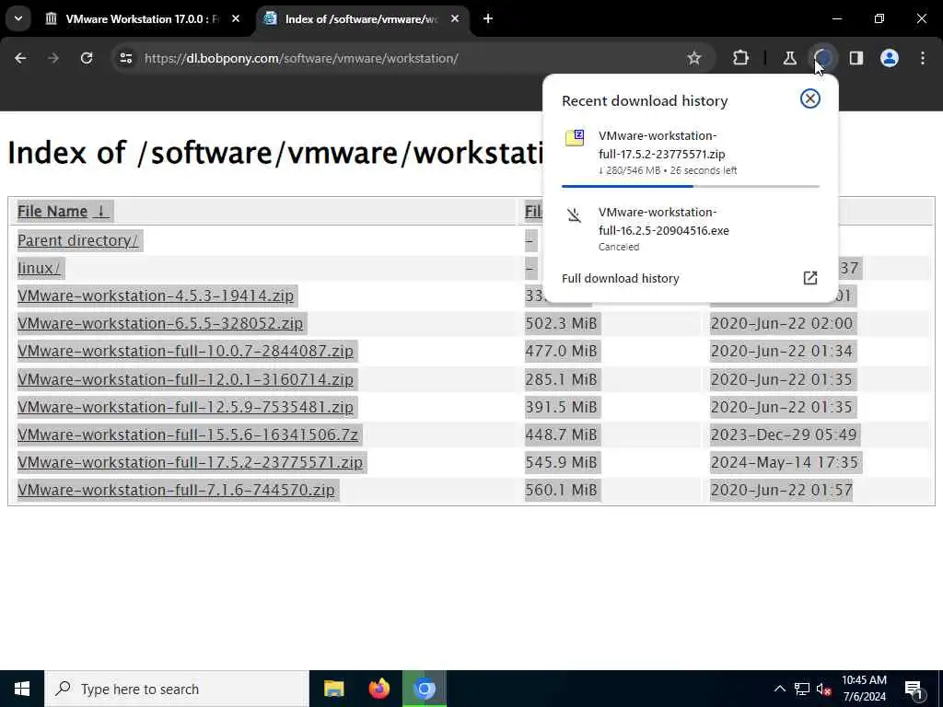Toggle the side panel icon
Image resolution: width=943 pixels, height=707 pixels.
856,58
